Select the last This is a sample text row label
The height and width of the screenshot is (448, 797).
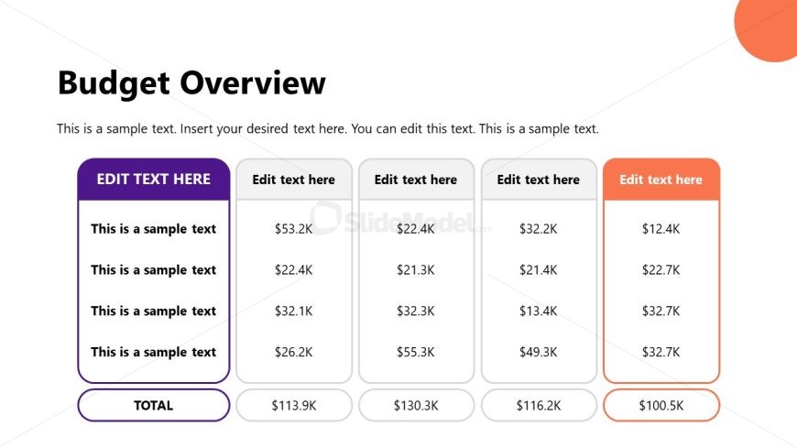[154, 352]
